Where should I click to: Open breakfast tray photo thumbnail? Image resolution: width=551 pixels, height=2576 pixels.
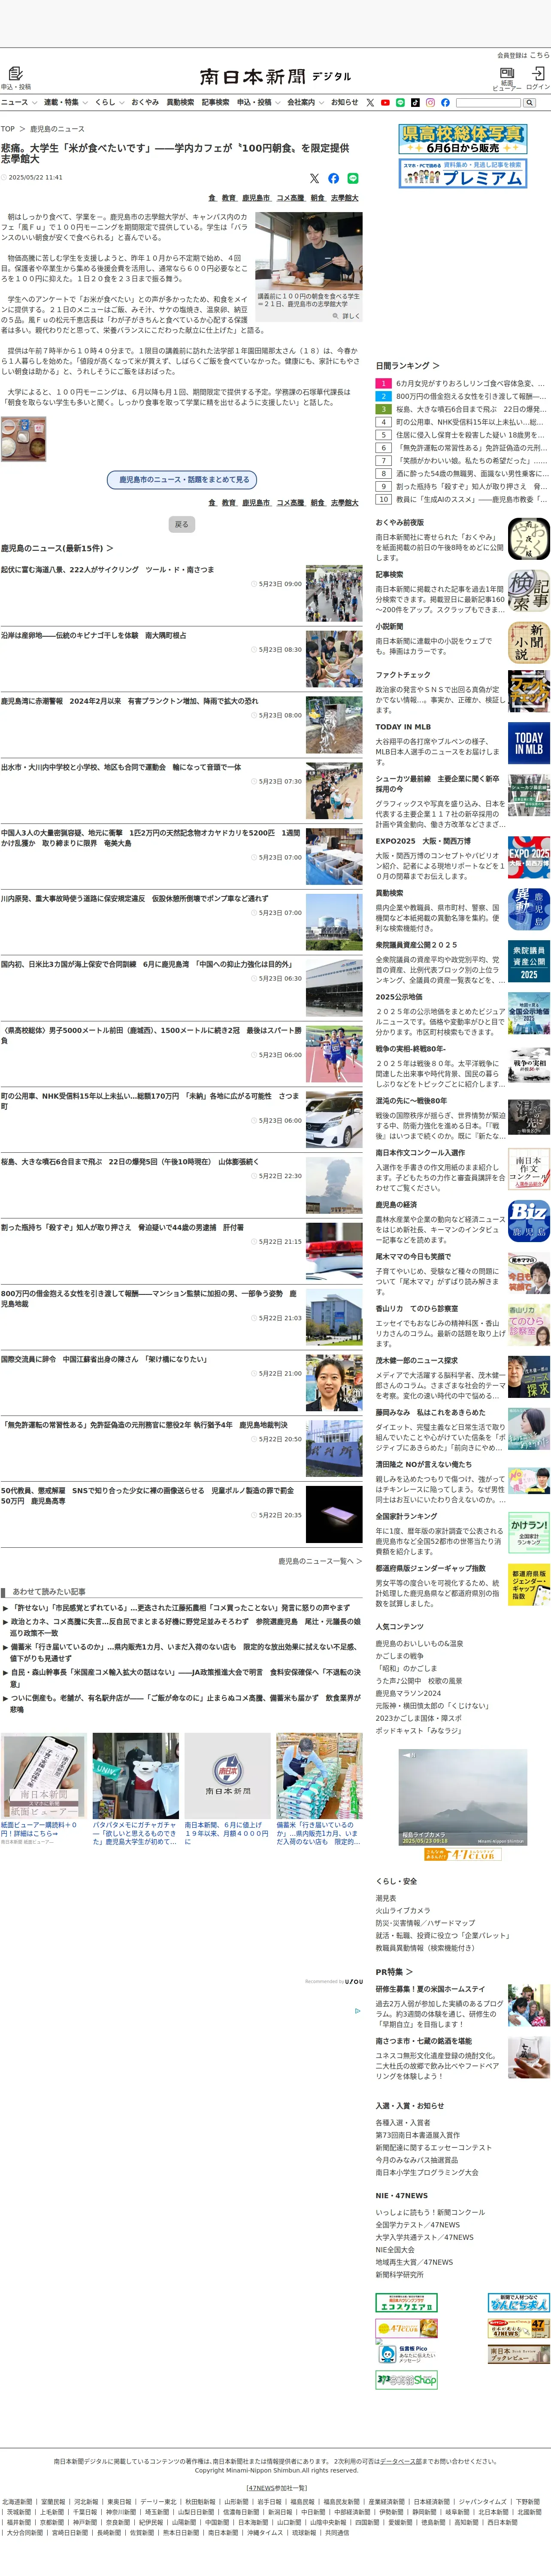pyautogui.click(x=23, y=439)
